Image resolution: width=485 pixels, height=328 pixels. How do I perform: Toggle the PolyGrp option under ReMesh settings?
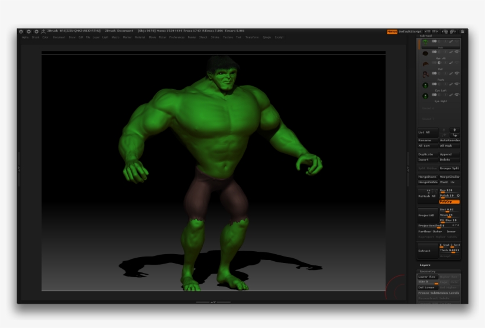pyautogui.click(x=450, y=202)
